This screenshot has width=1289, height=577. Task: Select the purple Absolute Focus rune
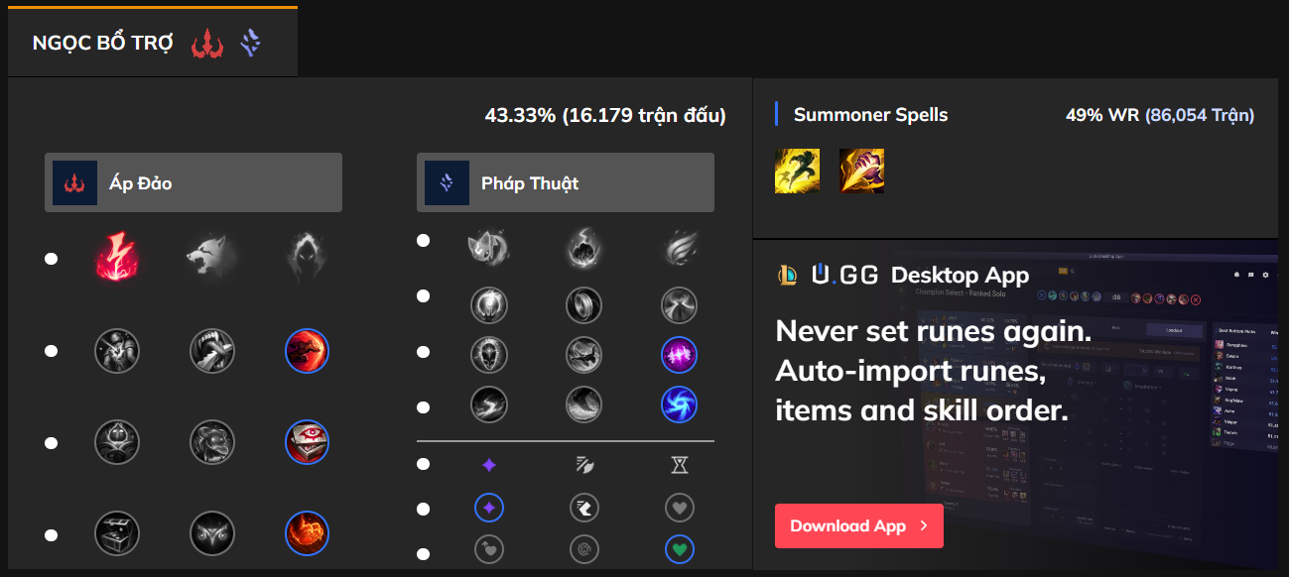tap(679, 354)
